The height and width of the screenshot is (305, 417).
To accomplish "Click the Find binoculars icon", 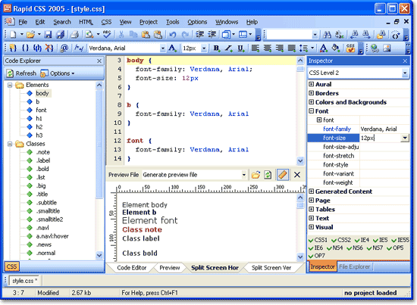I will coord(327,35).
